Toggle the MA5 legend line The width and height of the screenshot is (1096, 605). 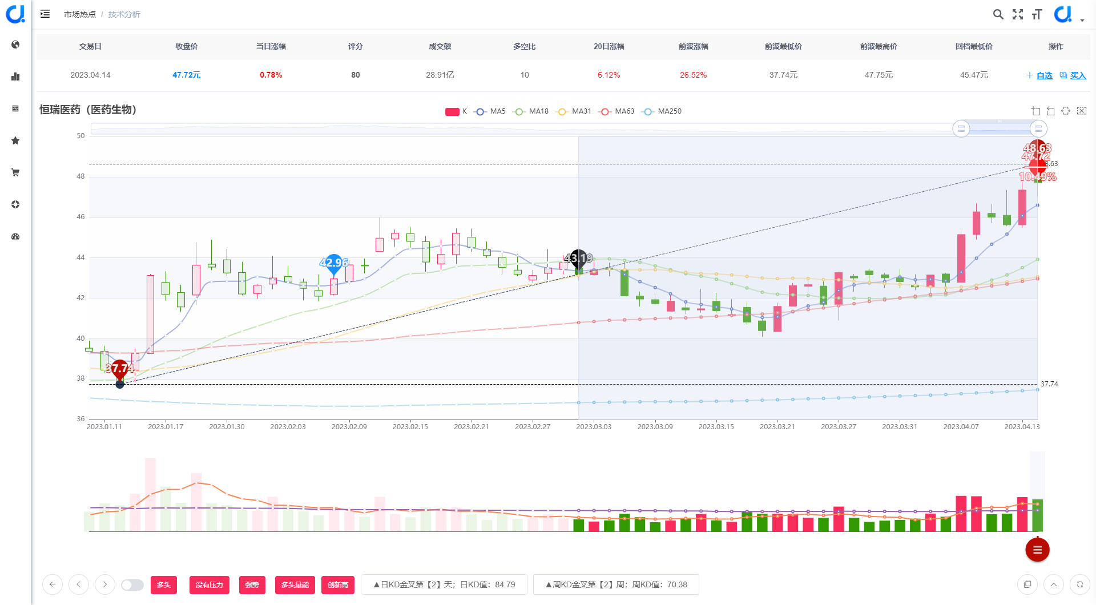pyautogui.click(x=490, y=111)
